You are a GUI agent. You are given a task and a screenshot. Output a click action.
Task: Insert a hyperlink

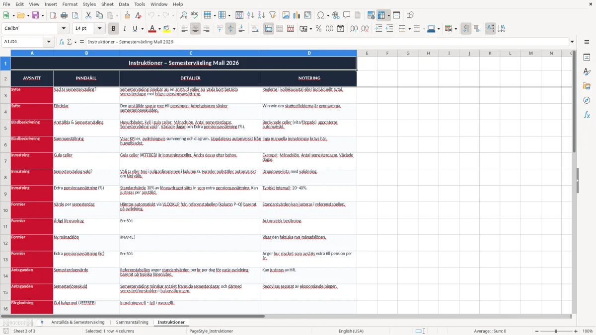pos(336,15)
